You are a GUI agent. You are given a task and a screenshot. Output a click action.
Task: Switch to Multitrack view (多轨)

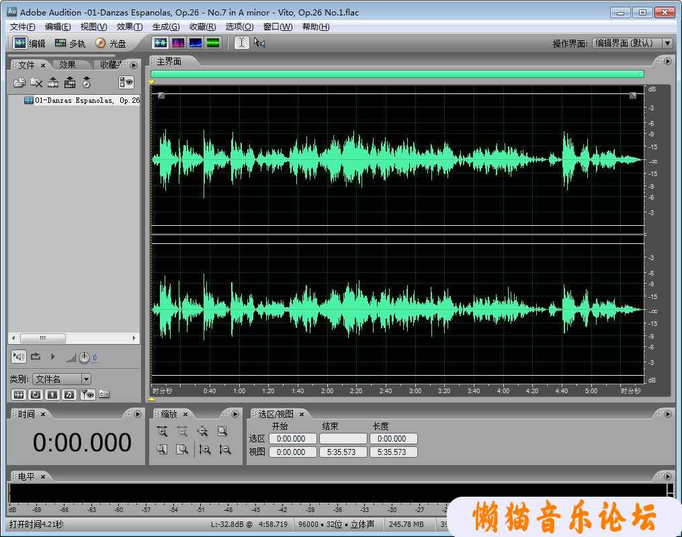(x=70, y=43)
